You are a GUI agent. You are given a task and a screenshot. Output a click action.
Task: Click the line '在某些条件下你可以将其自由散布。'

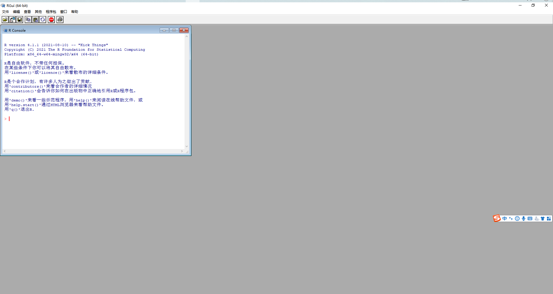pos(40,68)
